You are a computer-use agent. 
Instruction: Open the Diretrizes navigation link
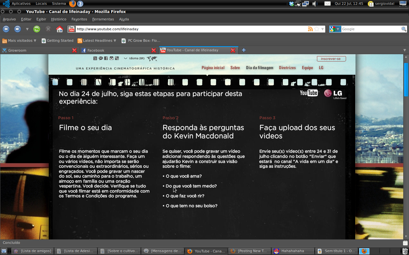[287, 68]
